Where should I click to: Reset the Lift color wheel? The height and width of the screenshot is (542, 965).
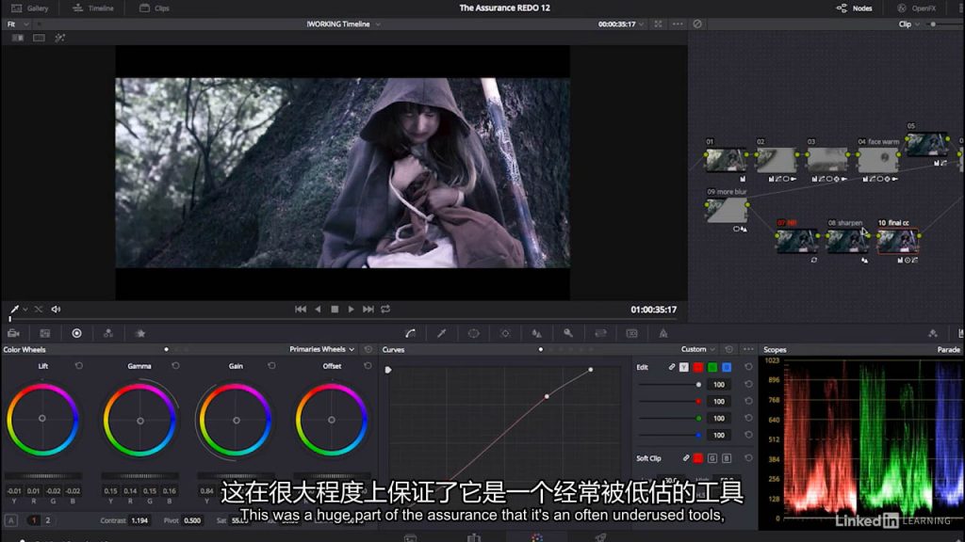pyautogui.click(x=79, y=366)
